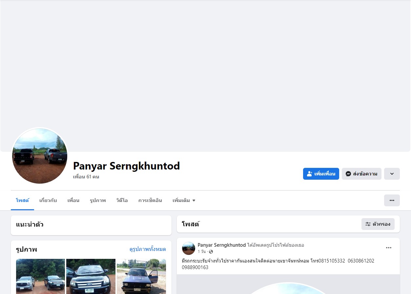Go to the รูปภาพ tab
The width and height of the screenshot is (411, 294).
click(x=98, y=200)
